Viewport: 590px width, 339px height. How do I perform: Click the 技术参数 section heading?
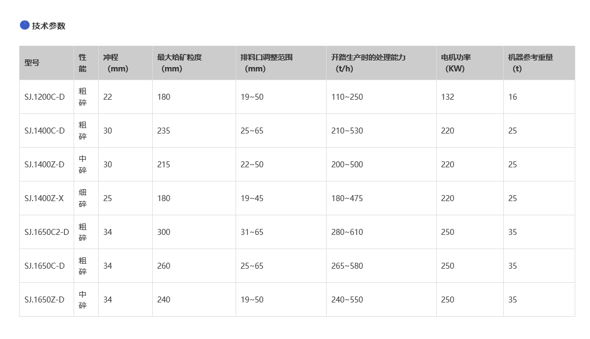[x=49, y=26]
